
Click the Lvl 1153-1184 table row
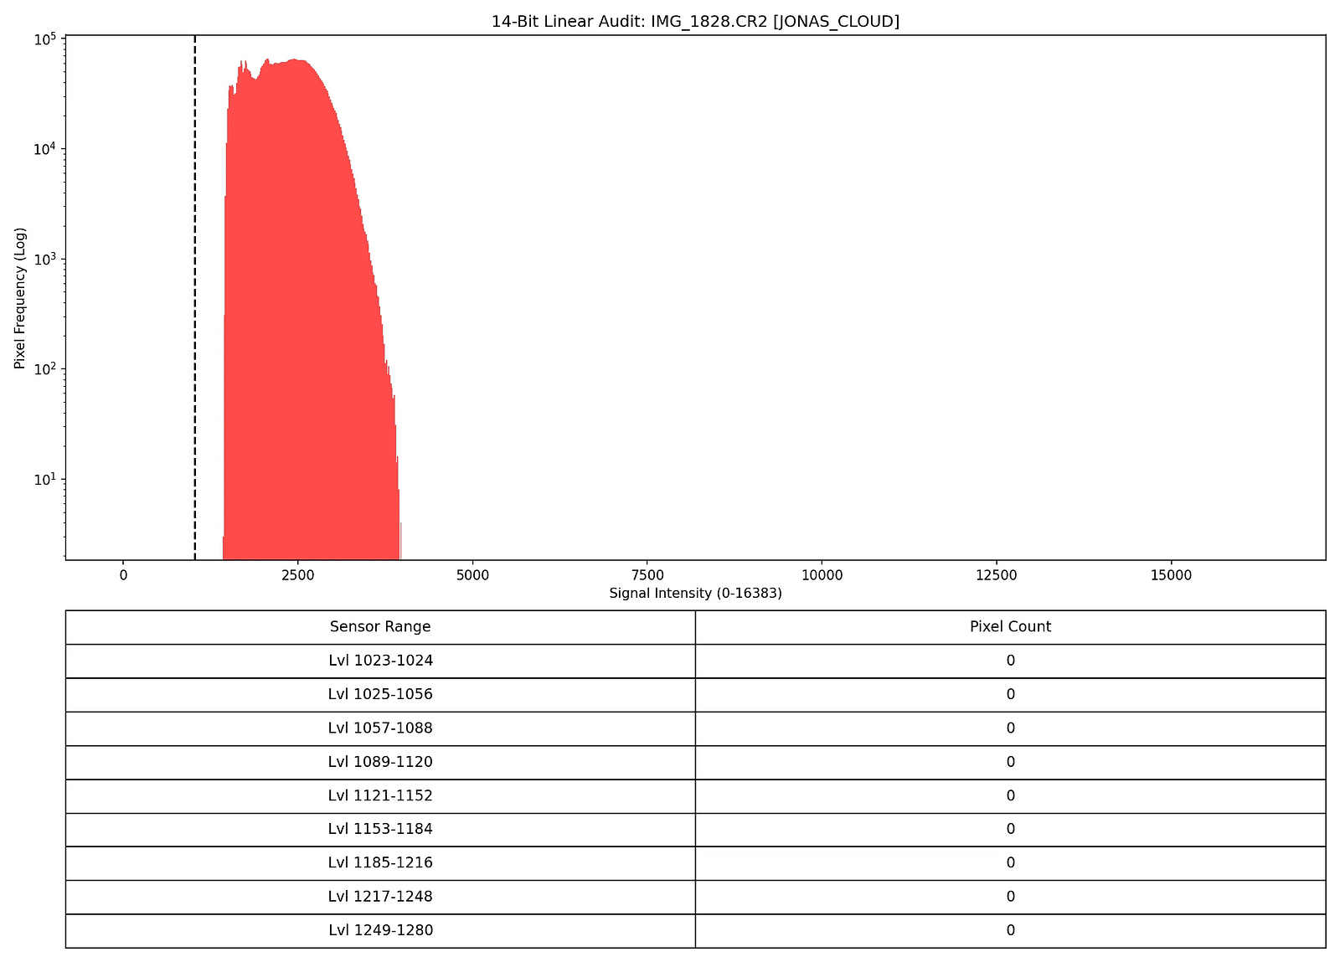click(381, 829)
